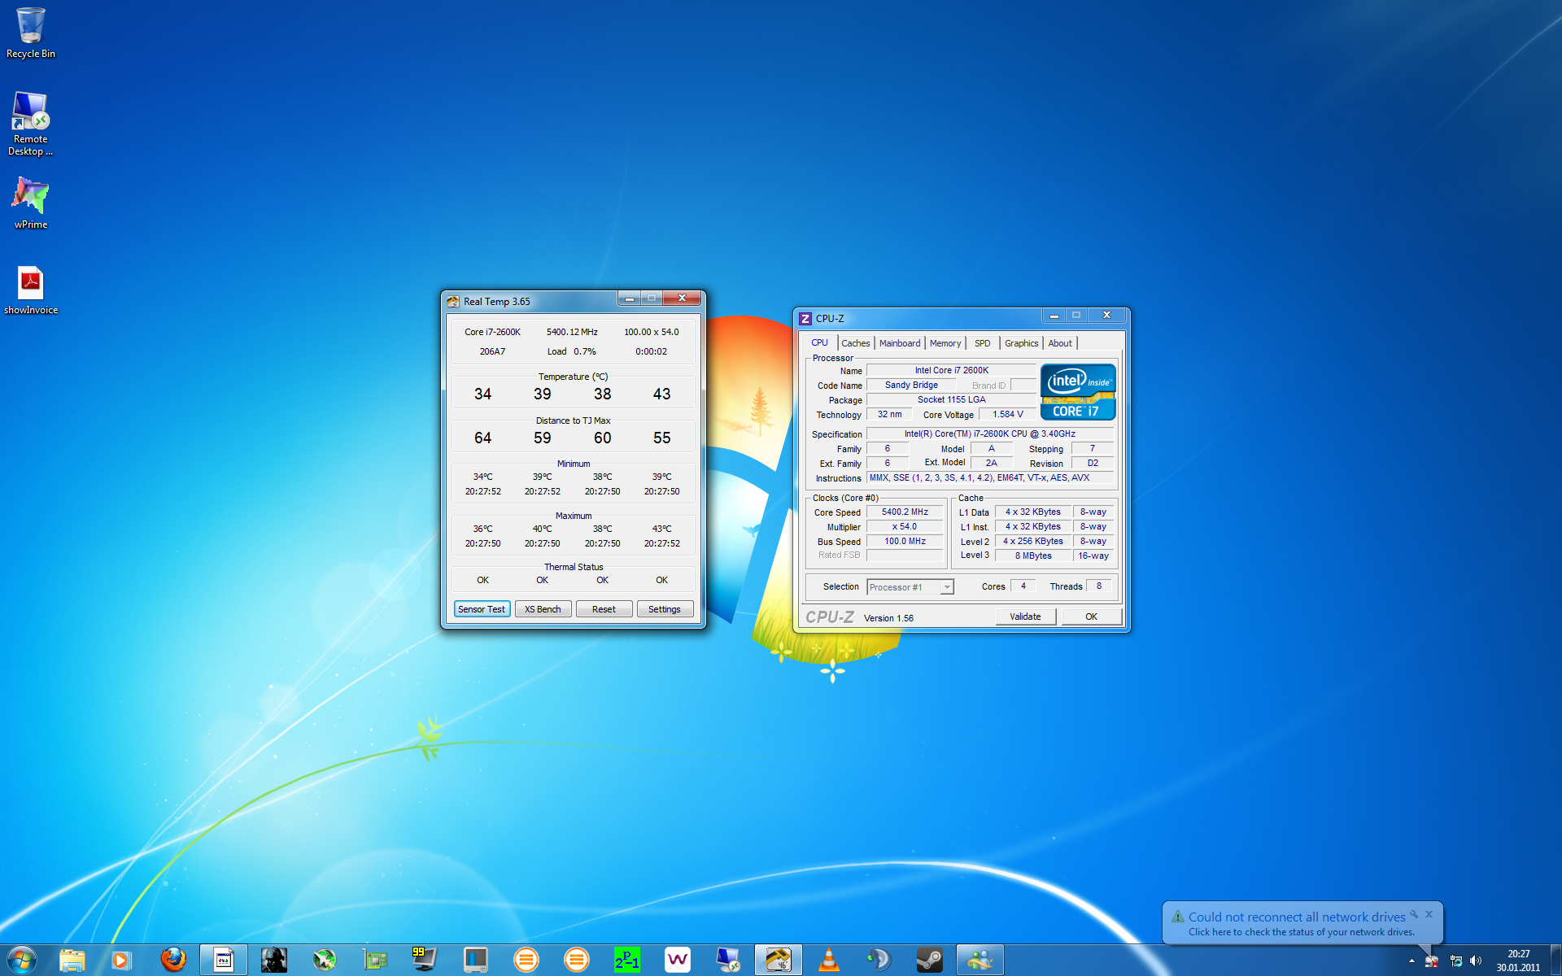Click the Real Temp Load 0.7% reading

point(571,351)
